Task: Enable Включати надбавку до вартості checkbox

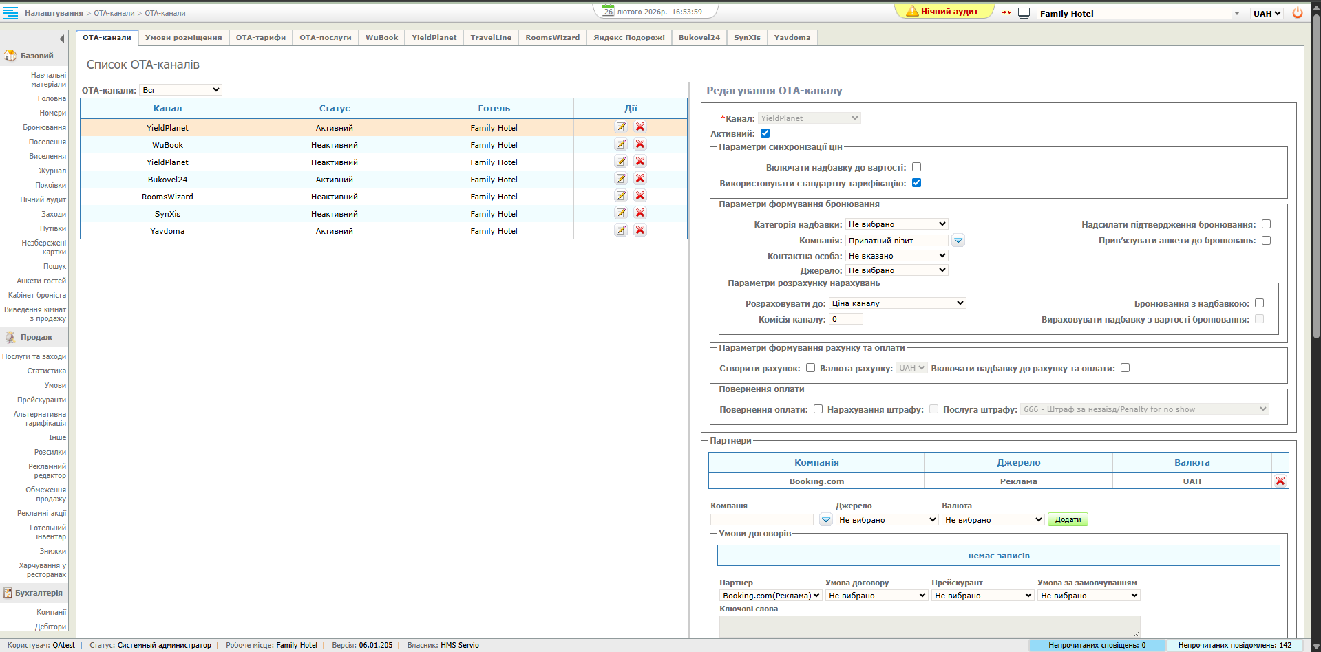Action: (916, 167)
